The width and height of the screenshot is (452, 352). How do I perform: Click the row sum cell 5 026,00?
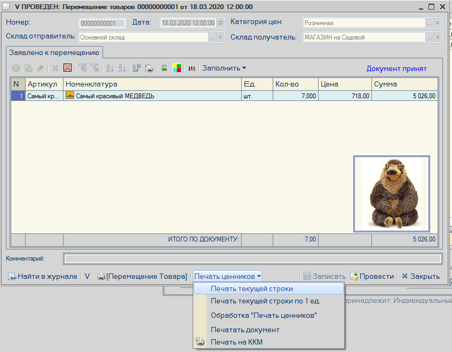(x=405, y=96)
